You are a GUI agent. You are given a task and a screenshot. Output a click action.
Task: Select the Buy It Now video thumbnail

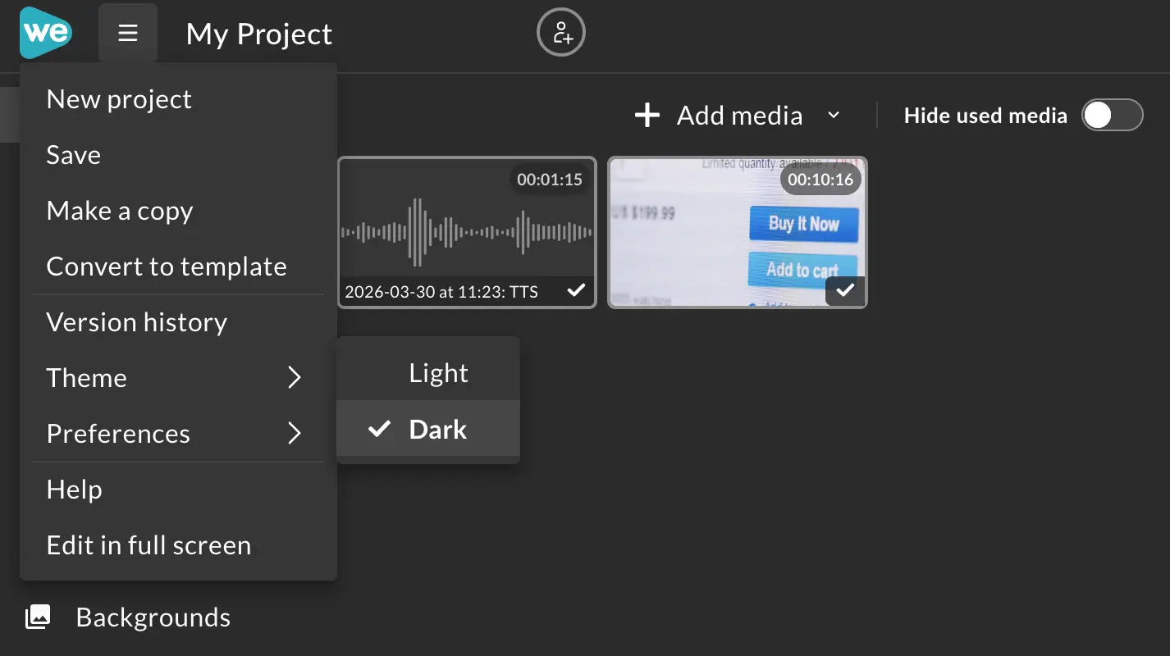coord(738,232)
